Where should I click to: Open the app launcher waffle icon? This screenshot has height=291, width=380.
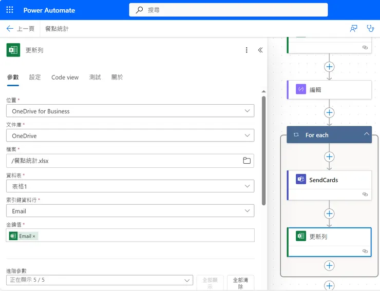10,10
